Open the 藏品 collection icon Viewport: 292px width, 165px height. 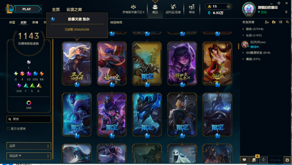[155, 9]
